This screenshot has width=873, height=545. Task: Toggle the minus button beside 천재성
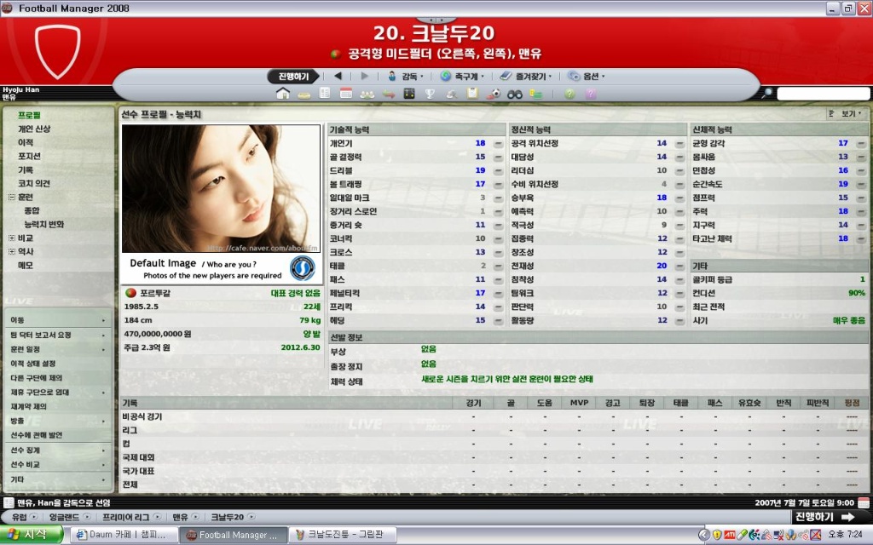pyautogui.click(x=679, y=266)
